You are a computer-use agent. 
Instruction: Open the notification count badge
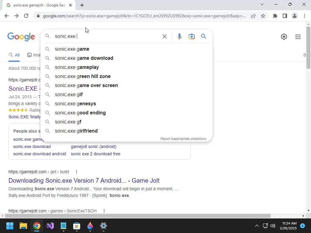(302, 226)
